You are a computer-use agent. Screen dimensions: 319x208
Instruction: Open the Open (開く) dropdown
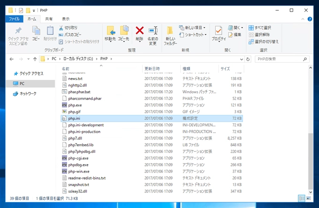coord(235,28)
